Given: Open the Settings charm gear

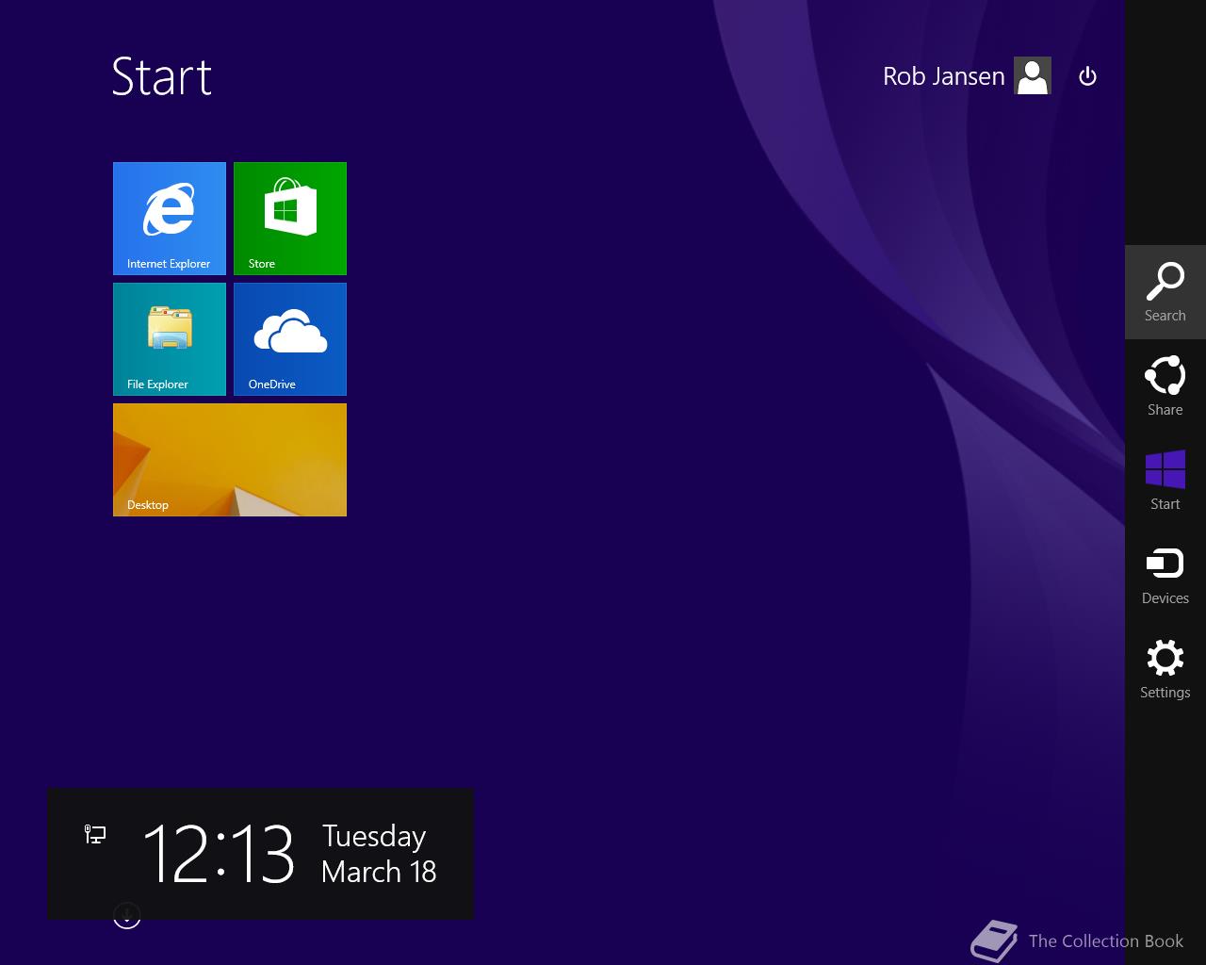Looking at the screenshot, I should [x=1165, y=658].
